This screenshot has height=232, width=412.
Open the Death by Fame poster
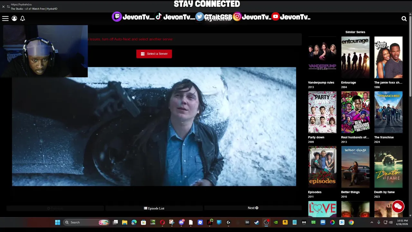tap(388, 167)
